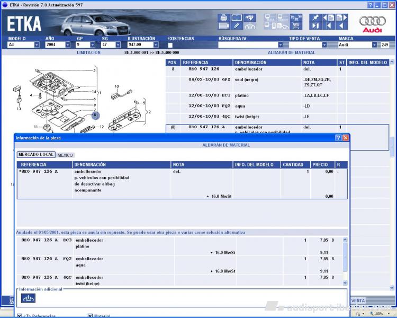Click the greyed documents and car icon
Viewport: 397px width, 318px height.
tap(283, 26)
